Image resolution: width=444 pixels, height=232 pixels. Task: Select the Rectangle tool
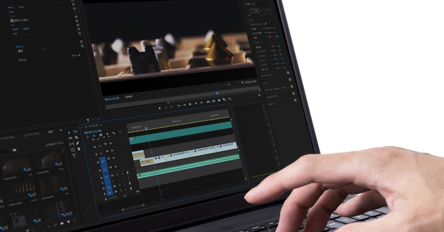click(73, 150)
